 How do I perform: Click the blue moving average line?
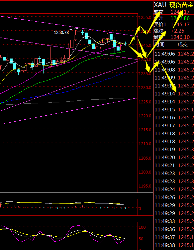(64, 92)
